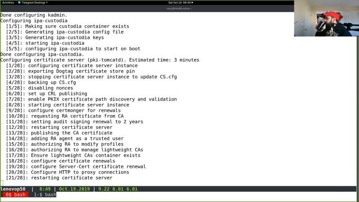Screen dimensions: 359x202
Task: Click line '[3/5]: Generating ipa-custodia keys'
Action: [55, 38]
